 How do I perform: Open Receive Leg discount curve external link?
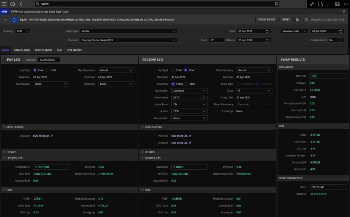(190, 143)
